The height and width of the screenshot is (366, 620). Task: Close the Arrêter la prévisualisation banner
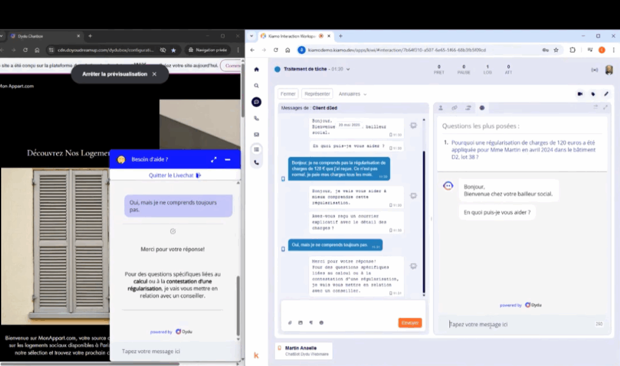[x=154, y=74]
